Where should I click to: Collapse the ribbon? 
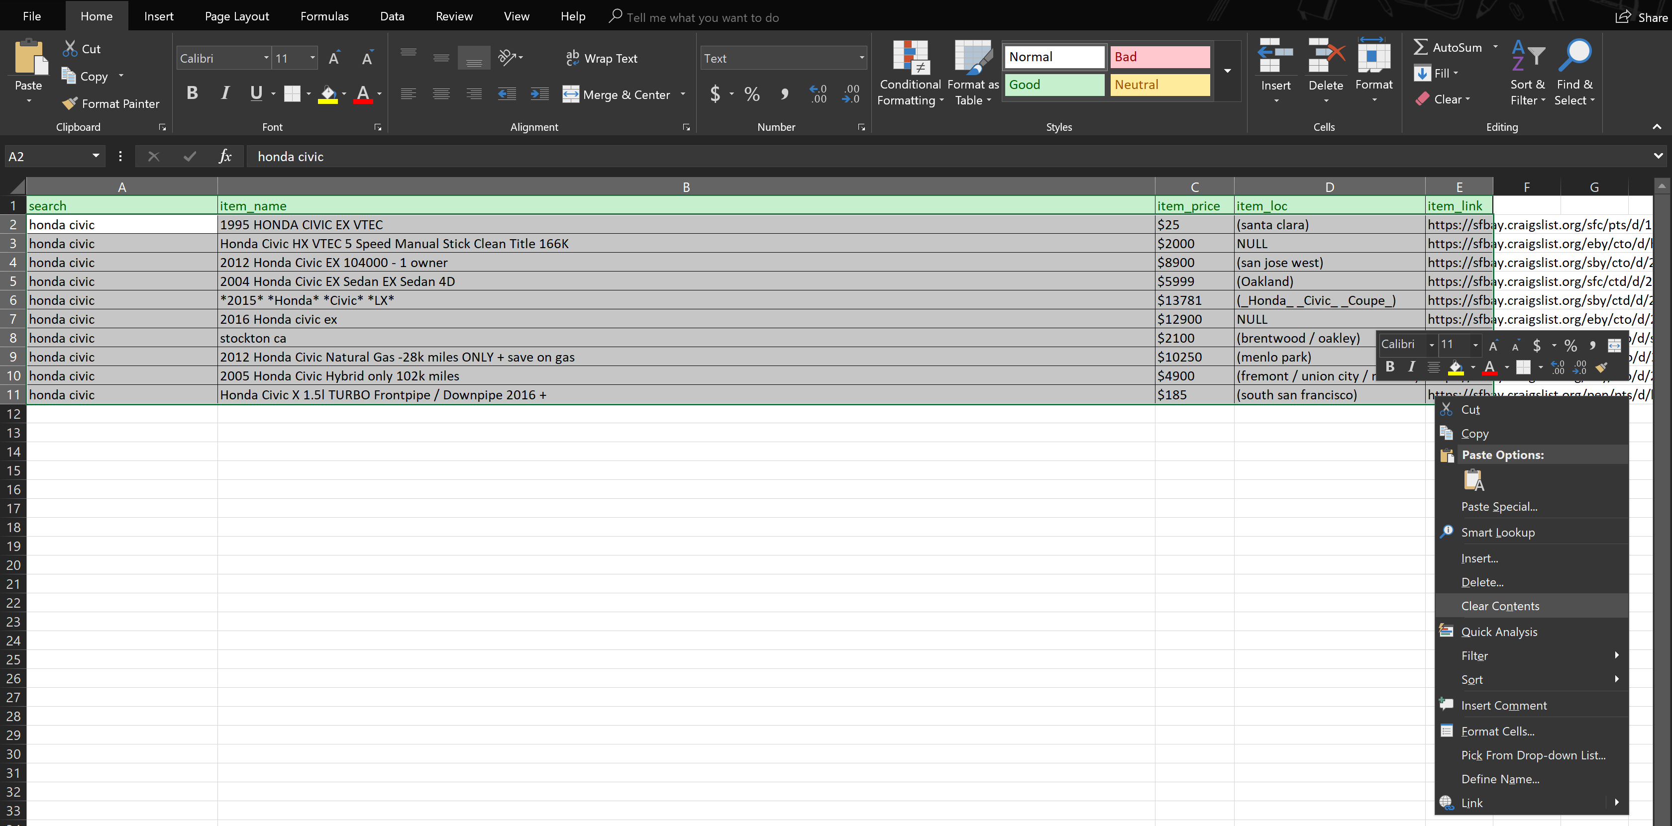click(x=1657, y=127)
